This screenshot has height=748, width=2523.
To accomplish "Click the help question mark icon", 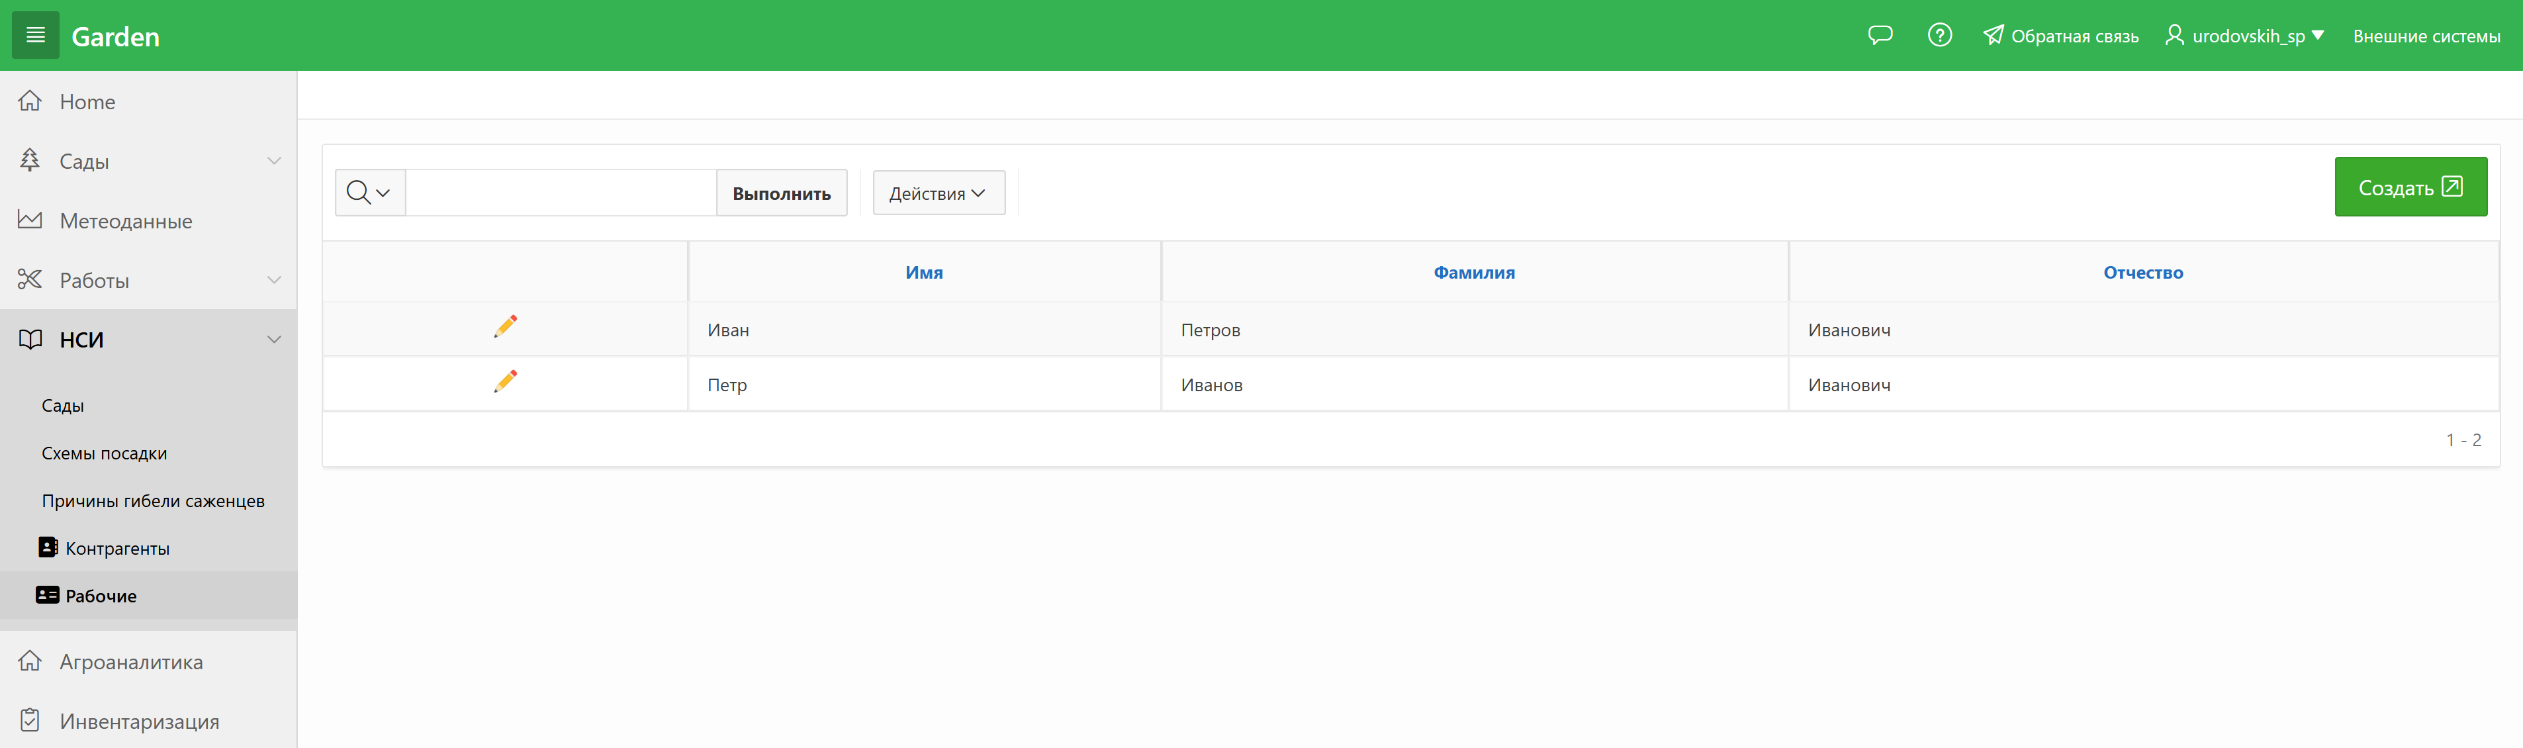I will click(1939, 35).
